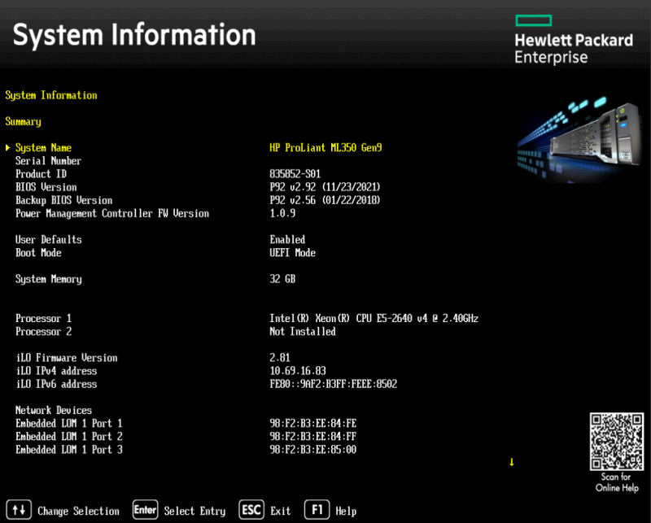Click the Select Entry label
The height and width of the screenshot is (523, 651).
click(x=194, y=511)
